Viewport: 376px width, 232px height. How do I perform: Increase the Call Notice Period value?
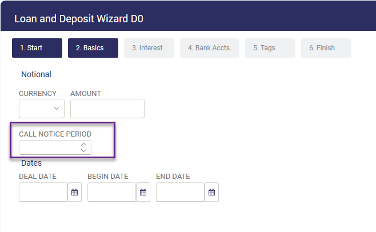click(x=83, y=145)
